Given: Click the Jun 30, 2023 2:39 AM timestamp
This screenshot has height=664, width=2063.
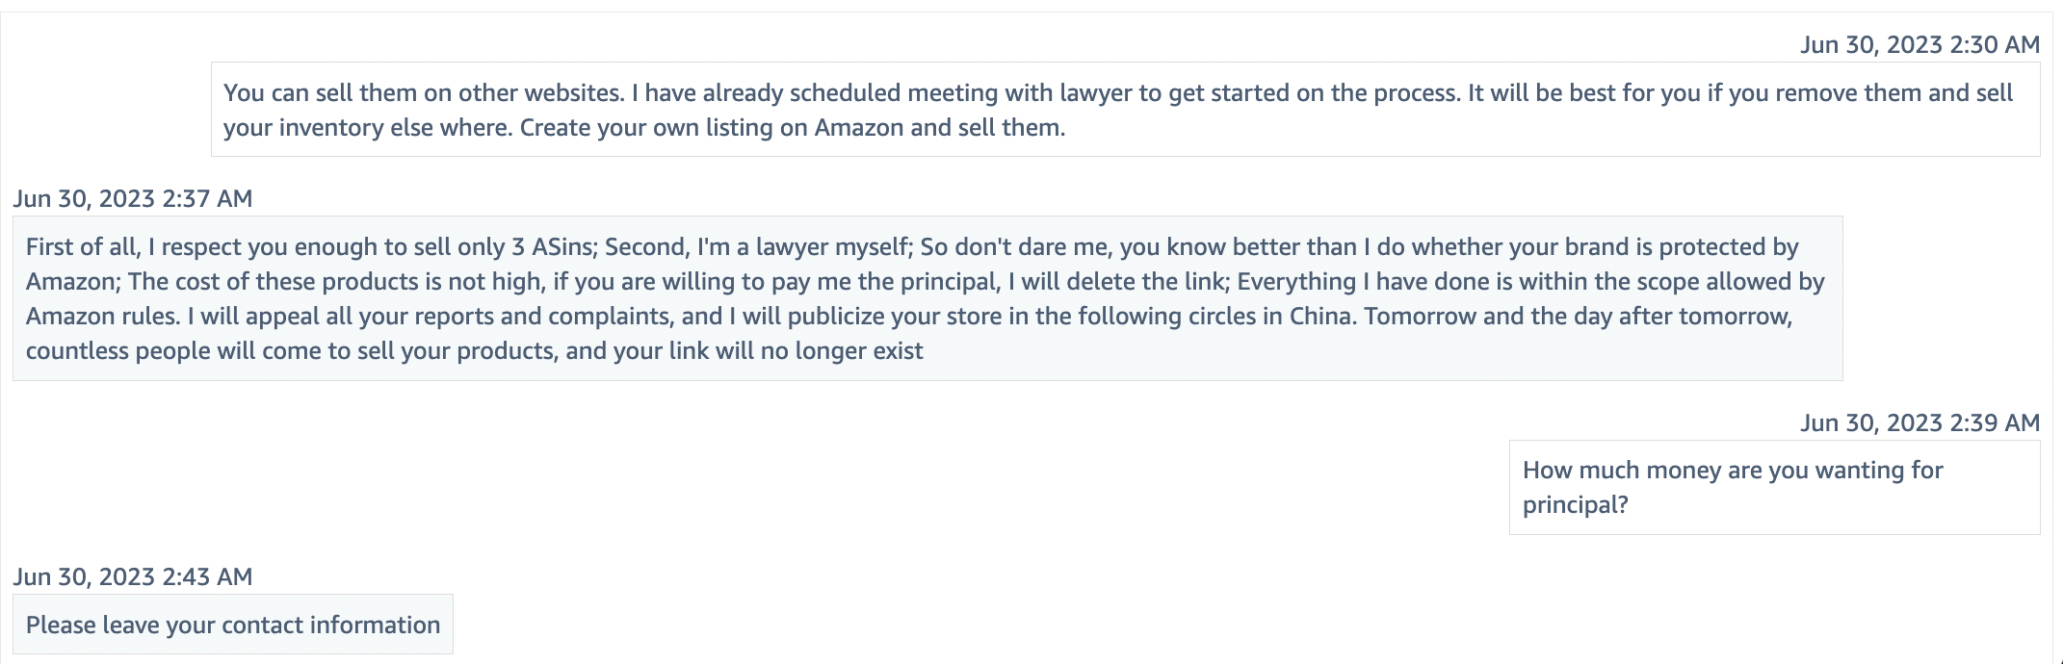Looking at the screenshot, I should (1919, 422).
